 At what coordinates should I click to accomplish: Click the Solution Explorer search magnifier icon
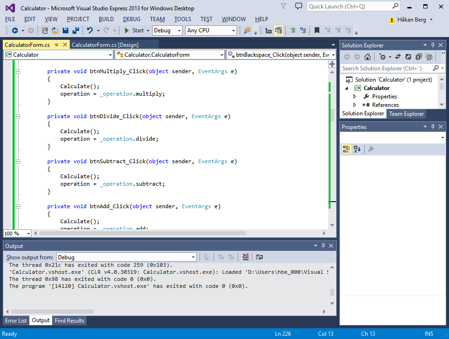pyautogui.click(x=435, y=68)
